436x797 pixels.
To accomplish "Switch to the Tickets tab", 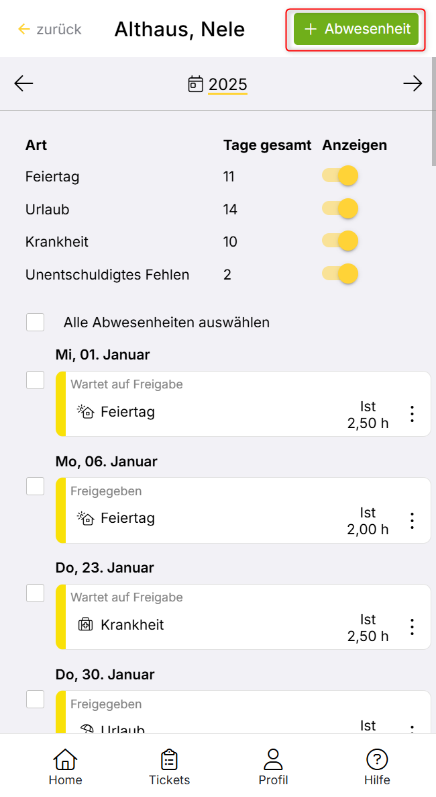I will click(169, 767).
